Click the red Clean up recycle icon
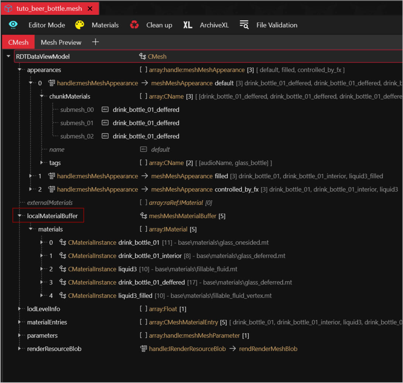Screen dimensions: 403x383 tap(134, 25)
